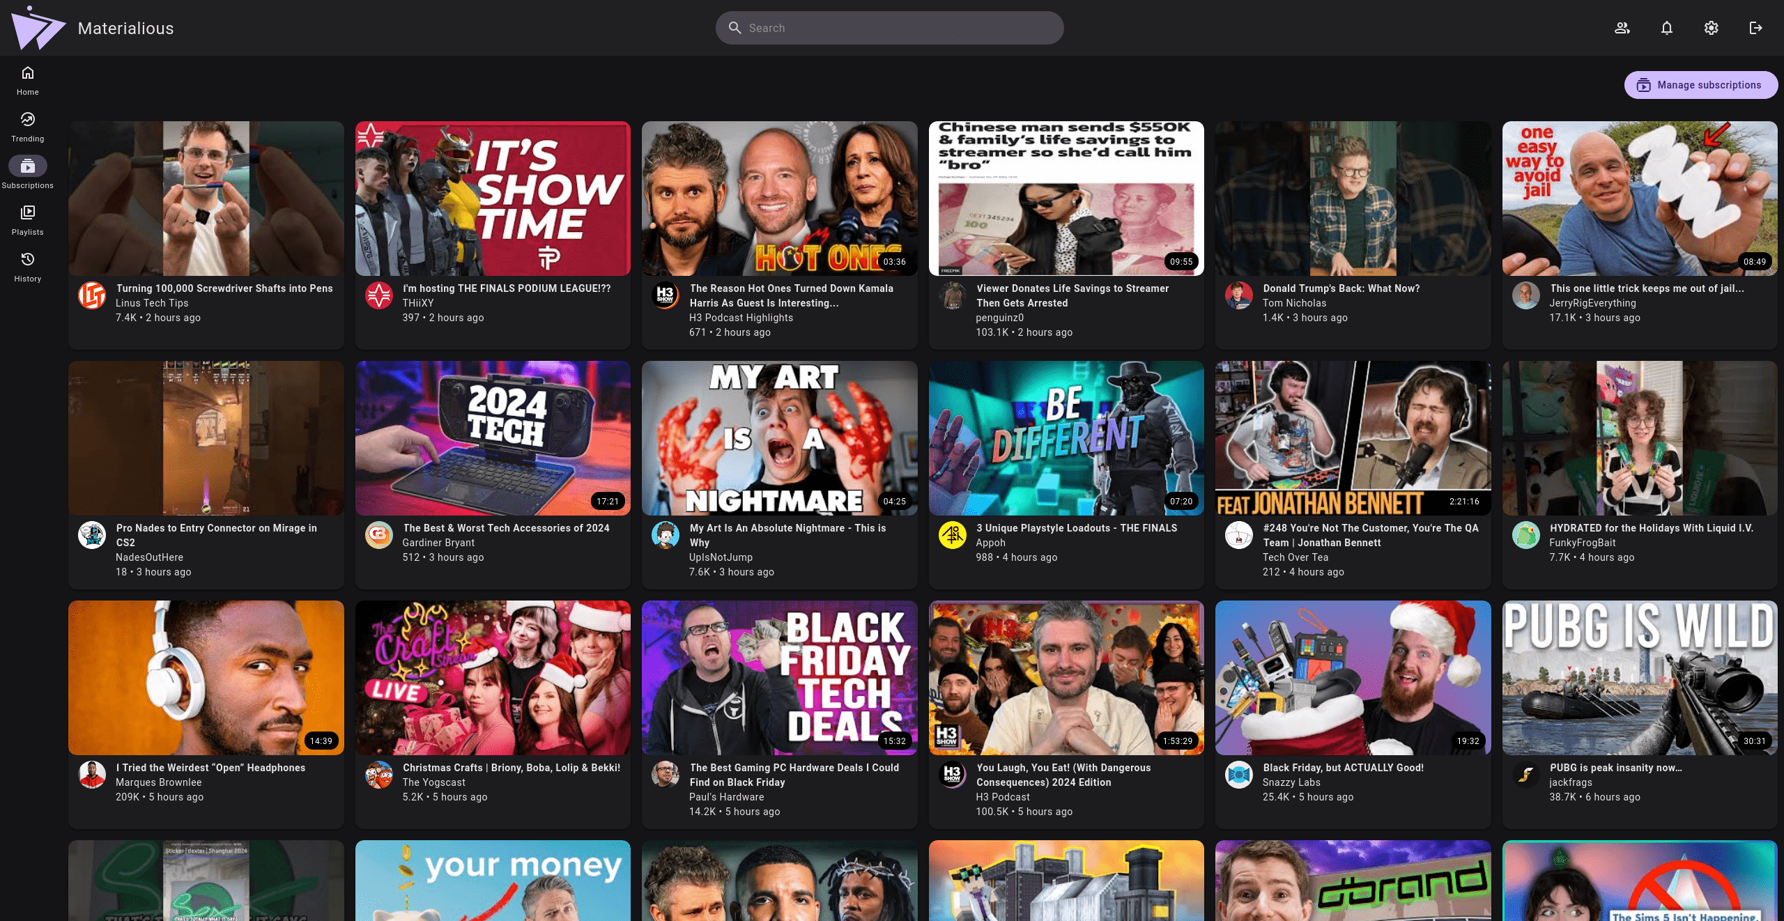Click the Manage subscriptions button

pos(1700,85)
